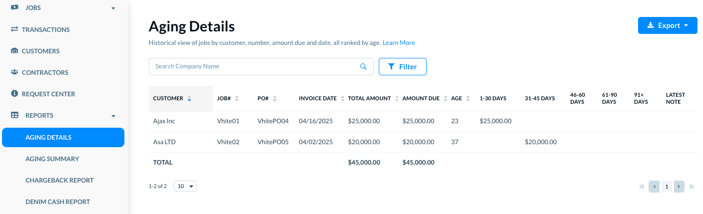Click the Contractors people icon
Image resolution: width=703 pixels, height=214 pixels.
tap(14, 72)
